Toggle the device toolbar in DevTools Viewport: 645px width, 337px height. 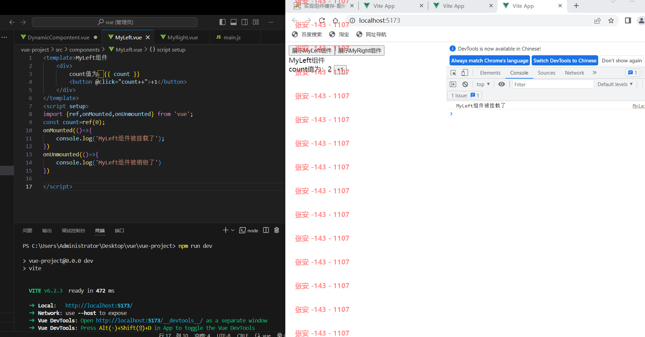465,73
